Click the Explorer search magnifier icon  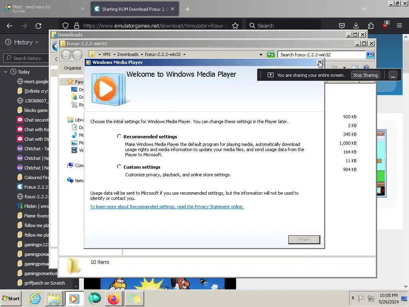click(x=370, y=54)
